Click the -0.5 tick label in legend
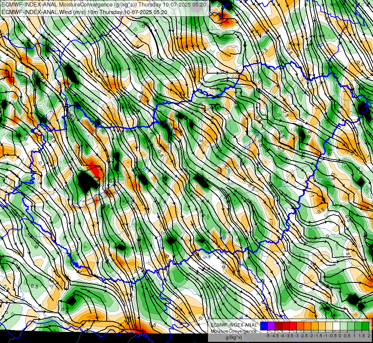 [333, 336]
